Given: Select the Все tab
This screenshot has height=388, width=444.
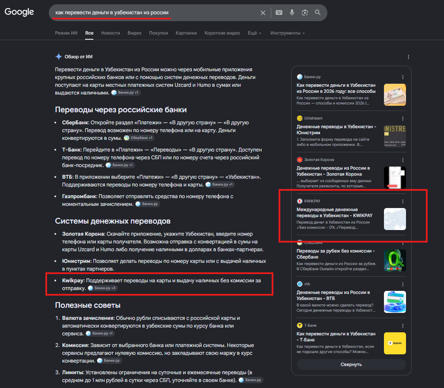Looking at the screenshot, I should point(89,33).
